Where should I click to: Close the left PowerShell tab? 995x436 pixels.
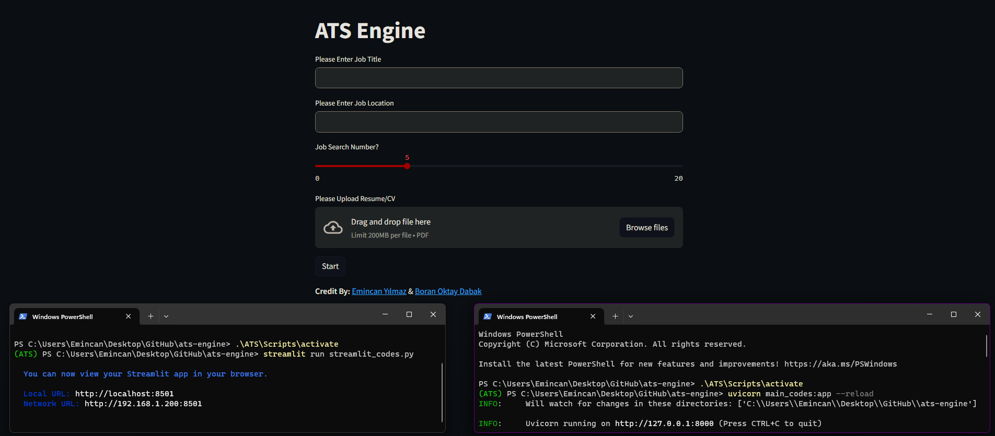(129, 316)
